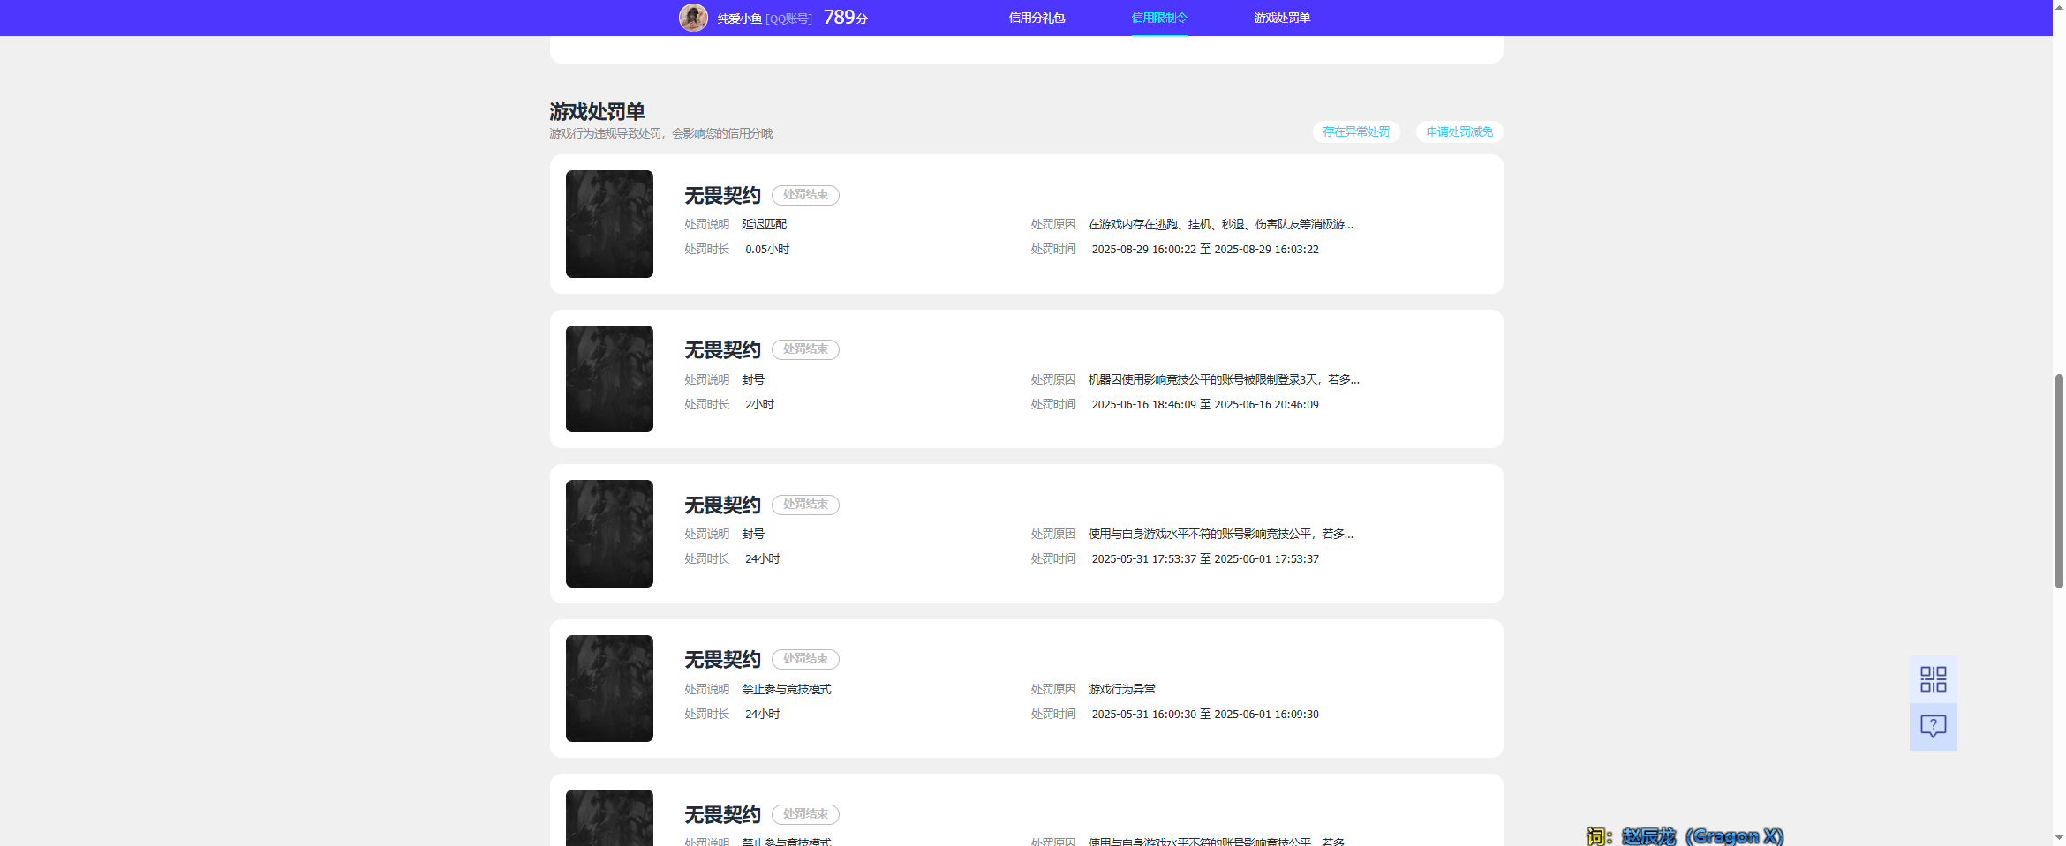Open the QR code icon on the right

coord(1934,679)
